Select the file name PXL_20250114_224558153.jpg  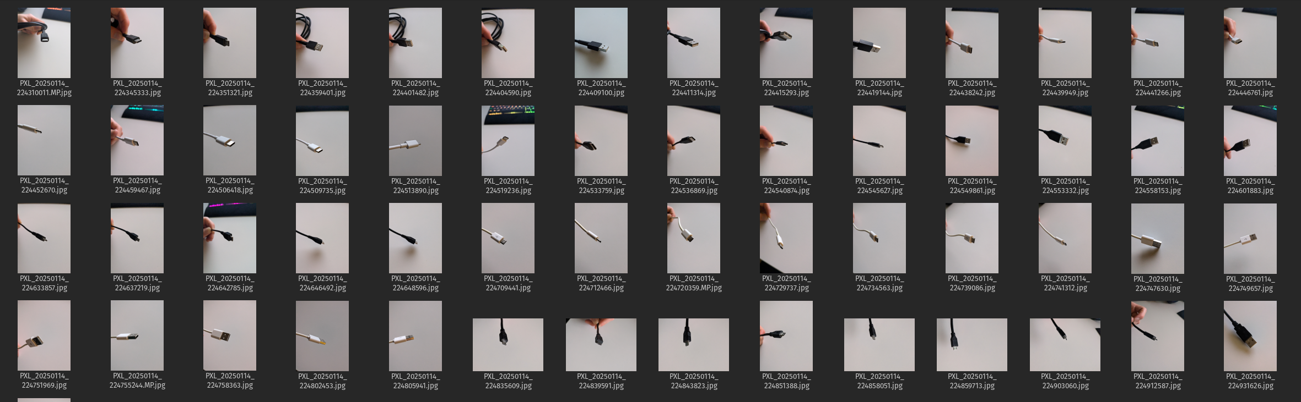[x=1158, y=186]
